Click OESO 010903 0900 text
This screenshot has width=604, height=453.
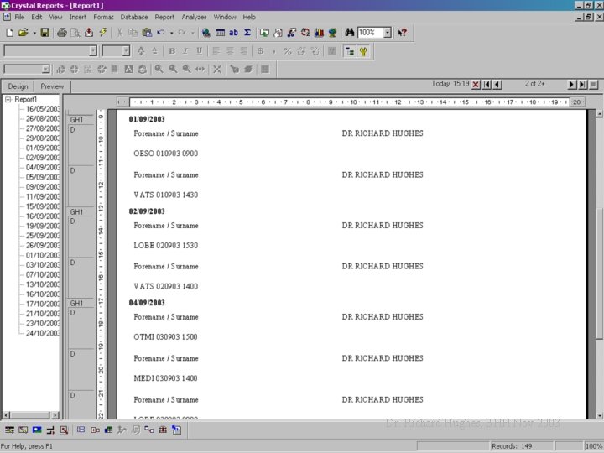(x=165, y=154)
